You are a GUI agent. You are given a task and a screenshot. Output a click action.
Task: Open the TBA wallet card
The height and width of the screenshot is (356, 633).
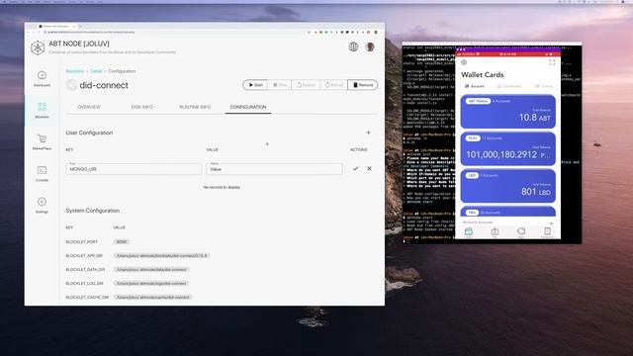click(x=507, y=212)
